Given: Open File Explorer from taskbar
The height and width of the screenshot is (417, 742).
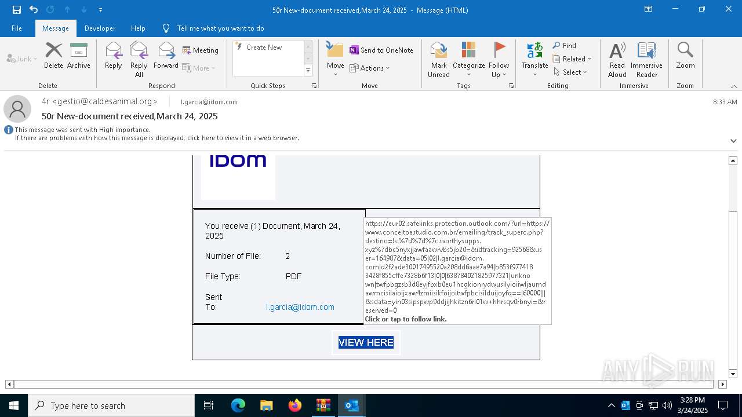Looking at the screenshot, I should pos(266,405).
